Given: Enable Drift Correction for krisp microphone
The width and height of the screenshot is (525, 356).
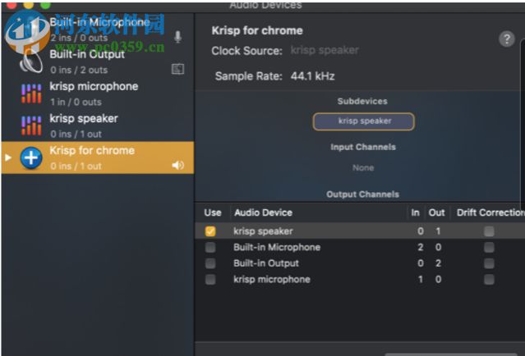Looking at the screenshot, I should (x=489, y=279).
